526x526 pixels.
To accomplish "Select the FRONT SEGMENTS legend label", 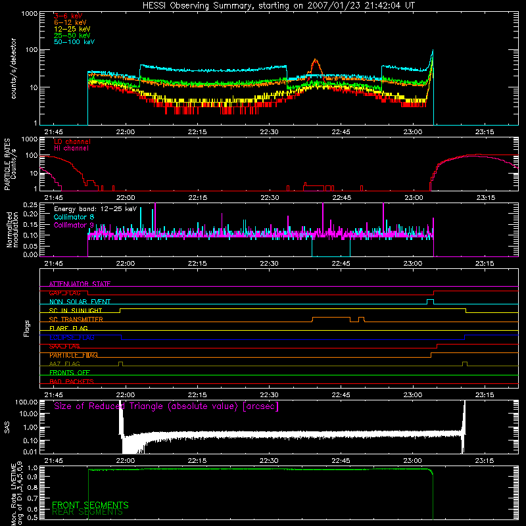I will click(90, 505).
